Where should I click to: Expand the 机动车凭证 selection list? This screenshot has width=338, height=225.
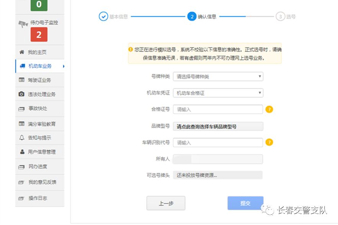pyautogui.click(x=218, y=93)
